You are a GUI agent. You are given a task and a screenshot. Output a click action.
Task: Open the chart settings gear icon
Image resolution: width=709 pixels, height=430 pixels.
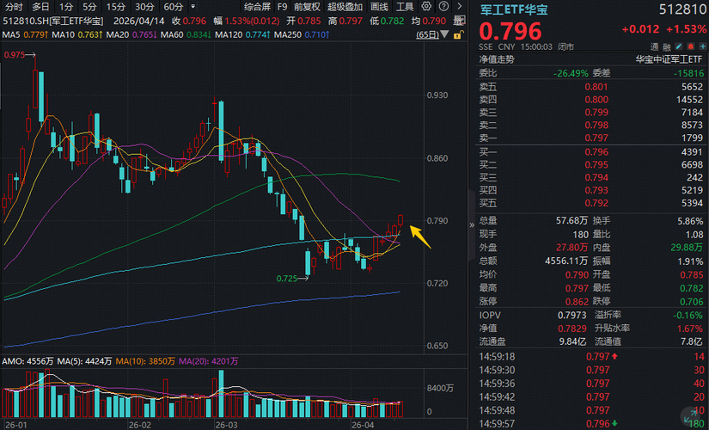click(426, 6)
